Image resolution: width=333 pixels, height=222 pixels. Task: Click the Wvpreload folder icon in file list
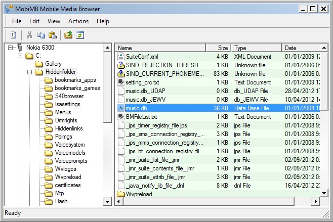(x=121, y=194)
